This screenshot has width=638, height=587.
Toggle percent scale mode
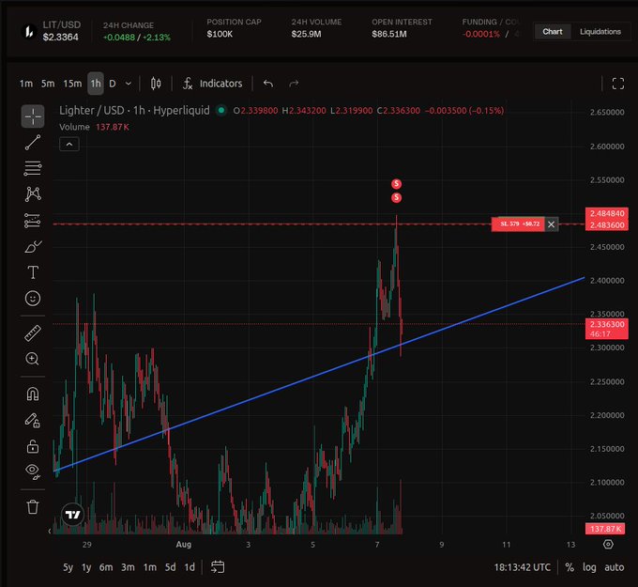[x=570, y=567]
